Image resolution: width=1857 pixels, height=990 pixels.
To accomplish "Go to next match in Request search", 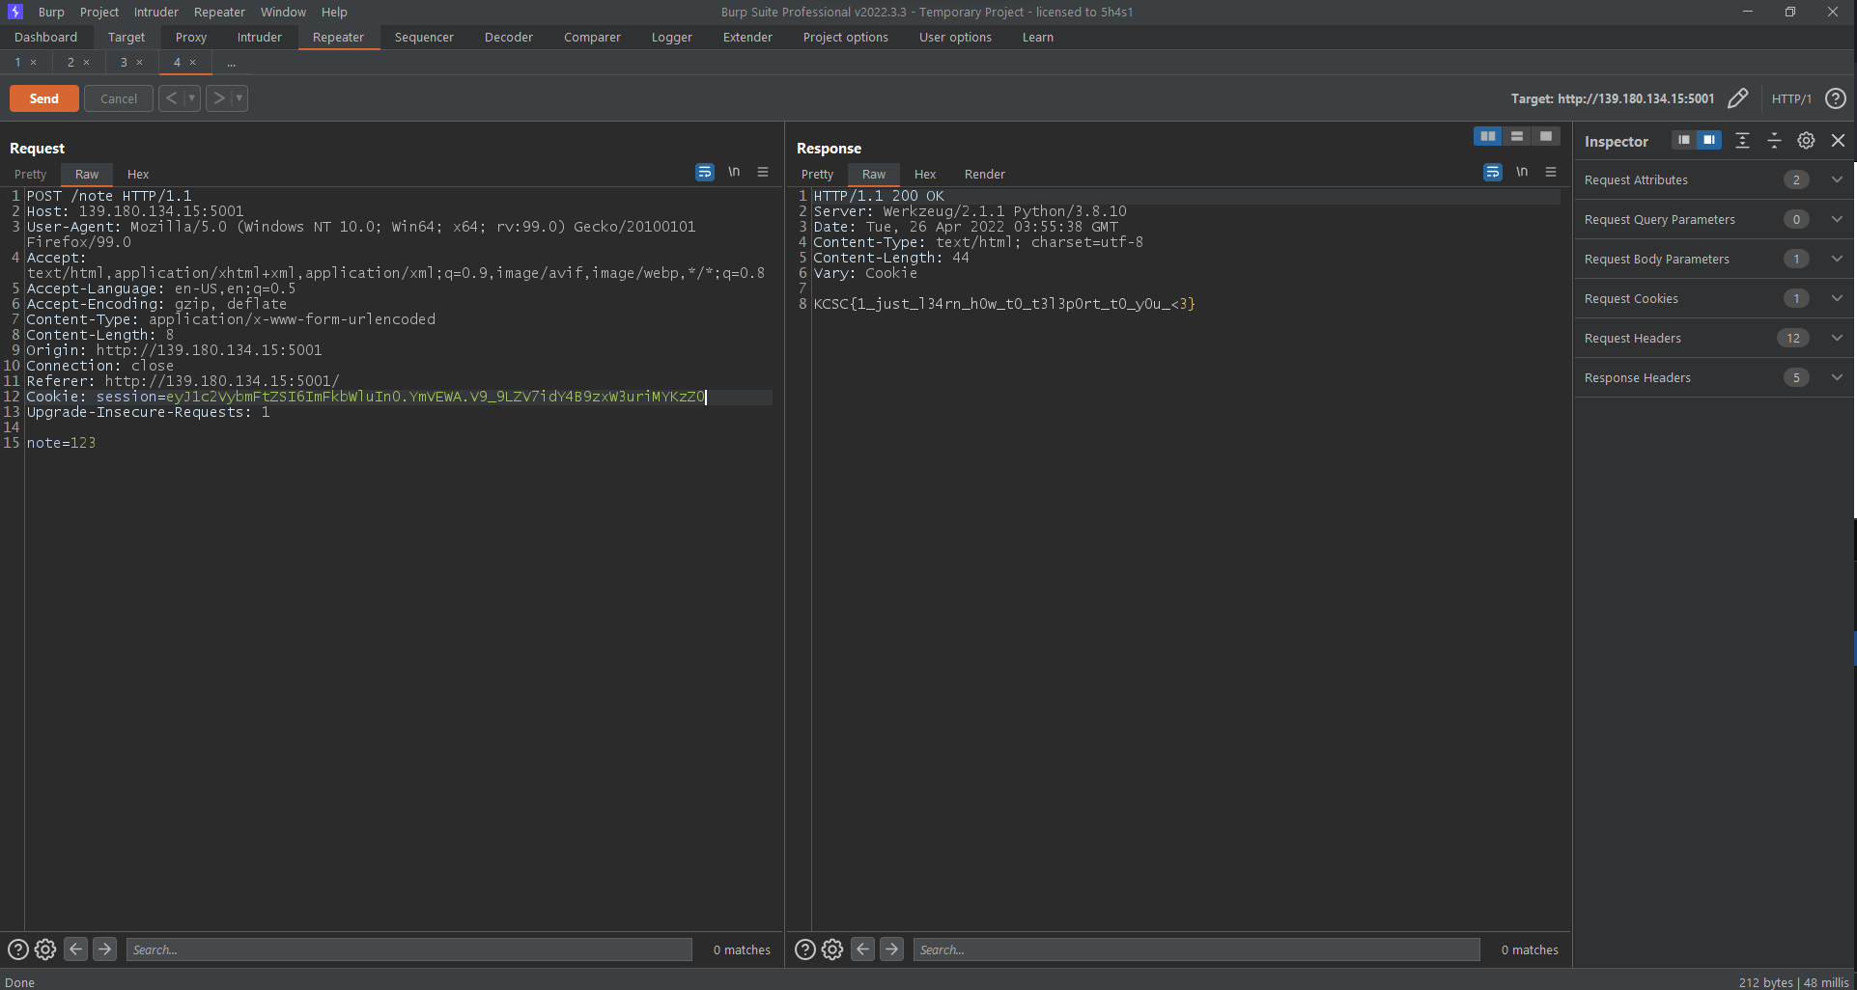I will 105,949.
